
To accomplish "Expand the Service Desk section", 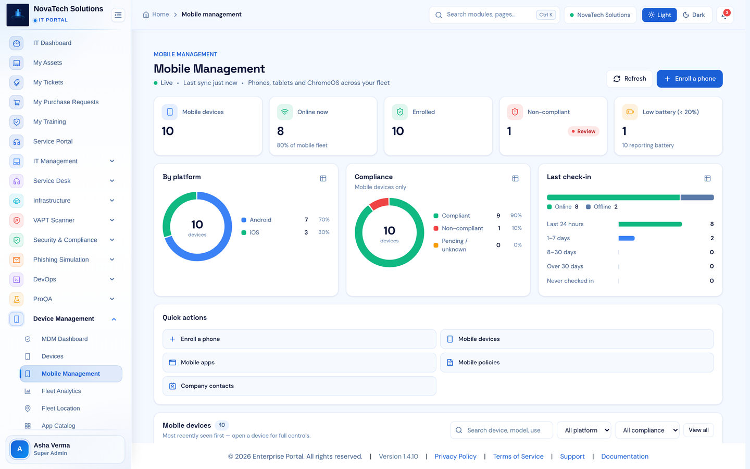I will click(112, 181).
